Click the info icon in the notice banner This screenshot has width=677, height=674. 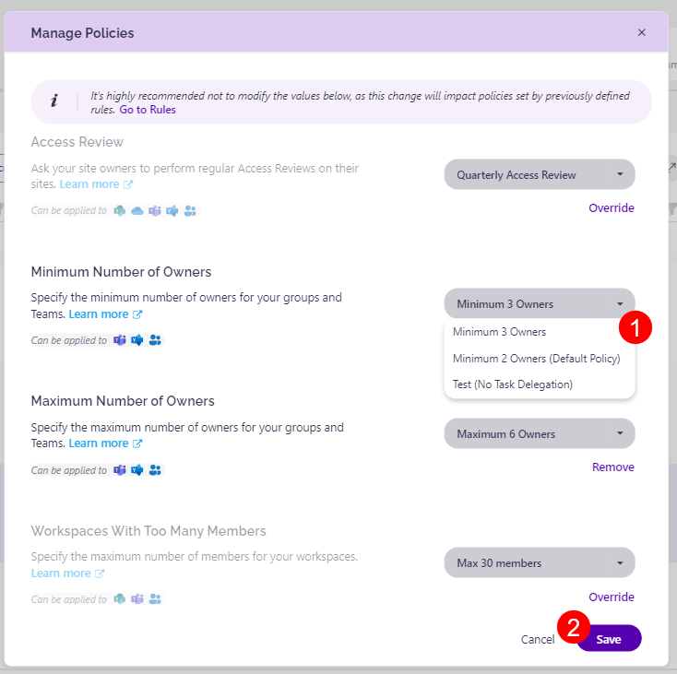[x=54, y=101]
